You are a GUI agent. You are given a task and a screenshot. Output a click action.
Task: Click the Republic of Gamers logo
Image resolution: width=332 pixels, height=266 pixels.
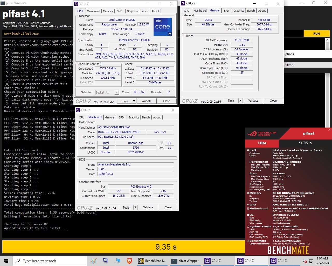pos(262,134)
